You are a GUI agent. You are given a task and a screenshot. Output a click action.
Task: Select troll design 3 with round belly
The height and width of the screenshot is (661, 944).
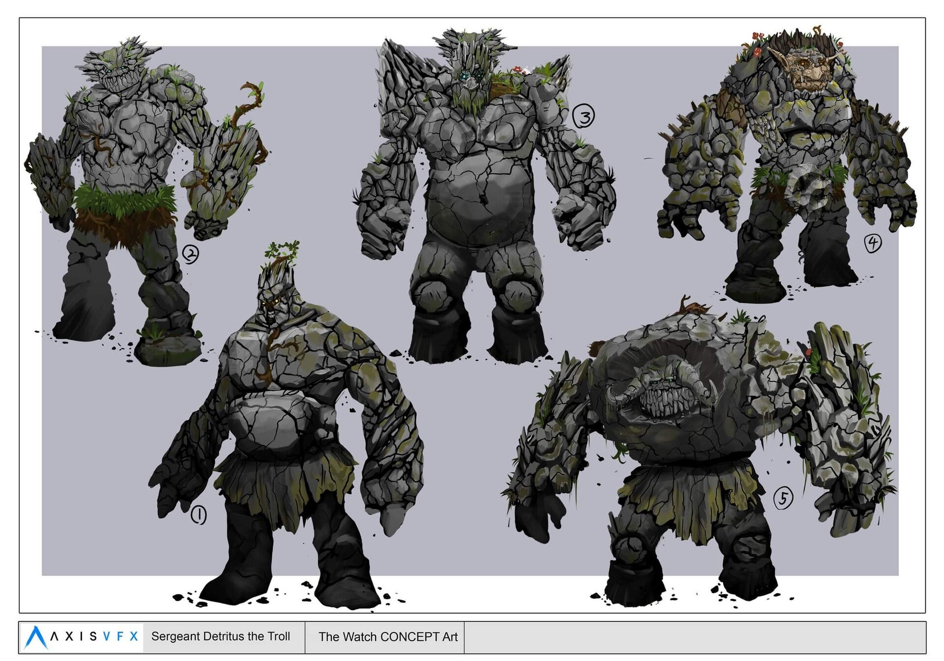[x=484, y=197]
